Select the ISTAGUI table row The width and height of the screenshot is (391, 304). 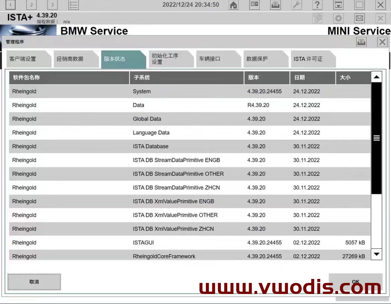189,243
